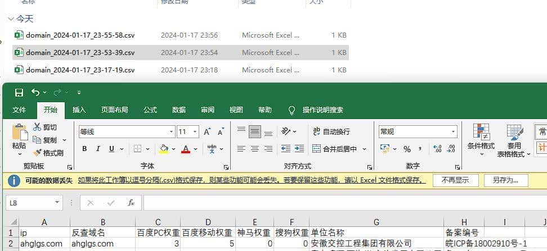Viewport: 547px width, 251px height.
Task: Open the 剪贴板 dialog launcher
Action: tap(69, 167)
